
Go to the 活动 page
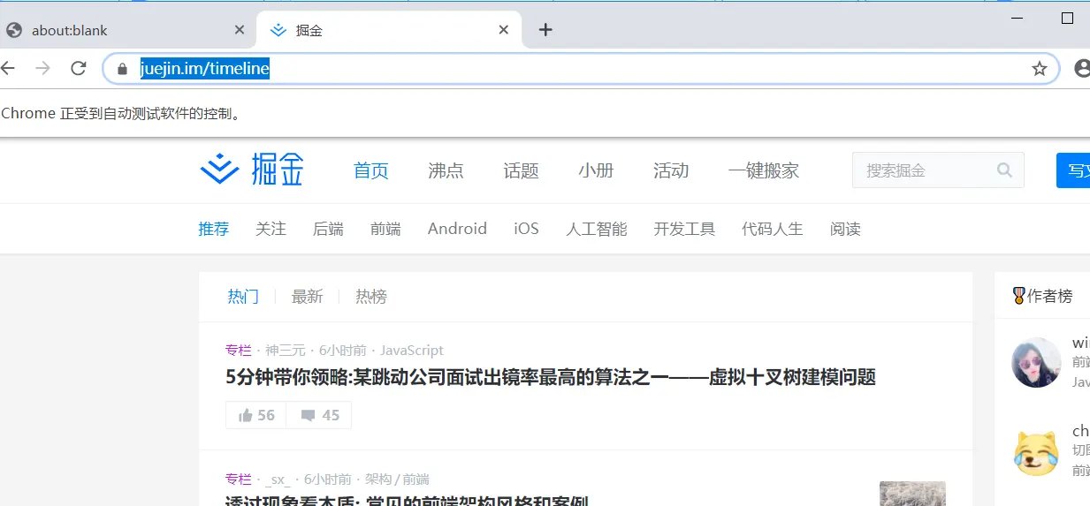tap(671, 170)
